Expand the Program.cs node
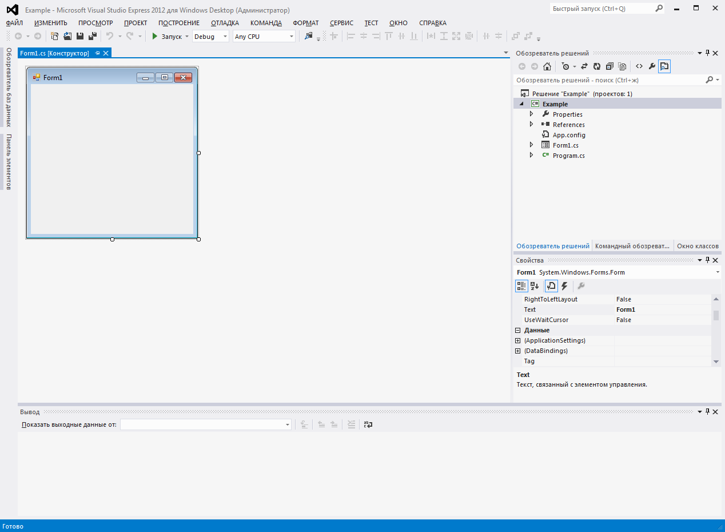Viewport: 725px width, 532px height. point(531,156)
